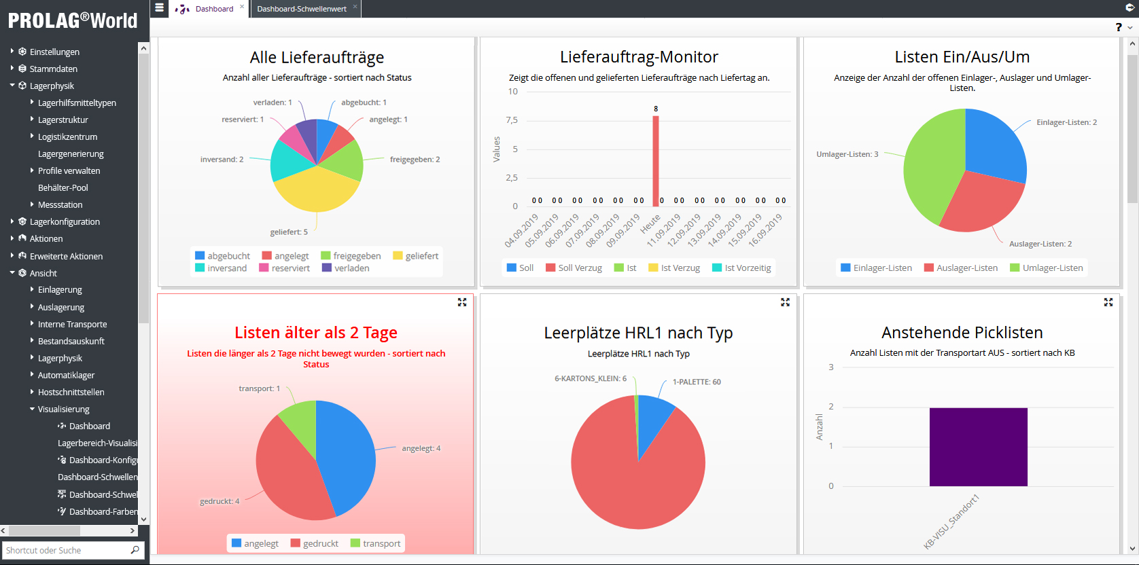The height and width of the screenshot is (565, 1139).
Task: Click the arrow icon at the top-right corner
Action: (x=1129, y=8)
